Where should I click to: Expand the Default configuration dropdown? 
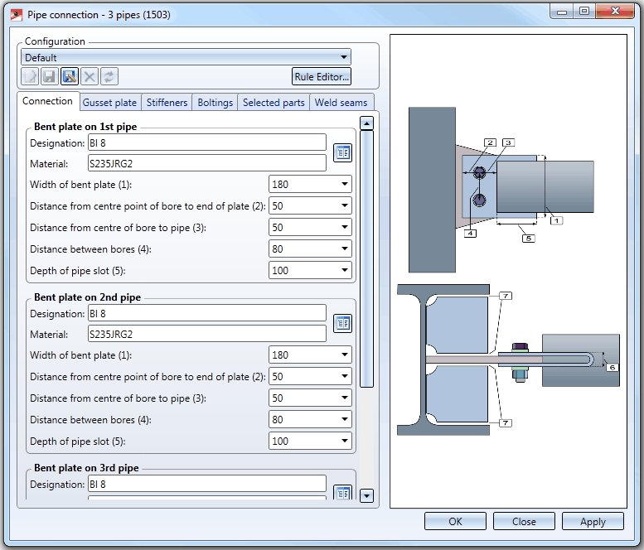click(343, 57)
